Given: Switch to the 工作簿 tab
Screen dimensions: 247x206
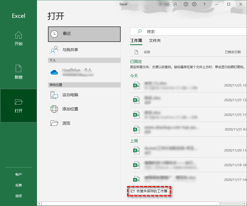Looking at the screenshot, I should coord(136,41).
